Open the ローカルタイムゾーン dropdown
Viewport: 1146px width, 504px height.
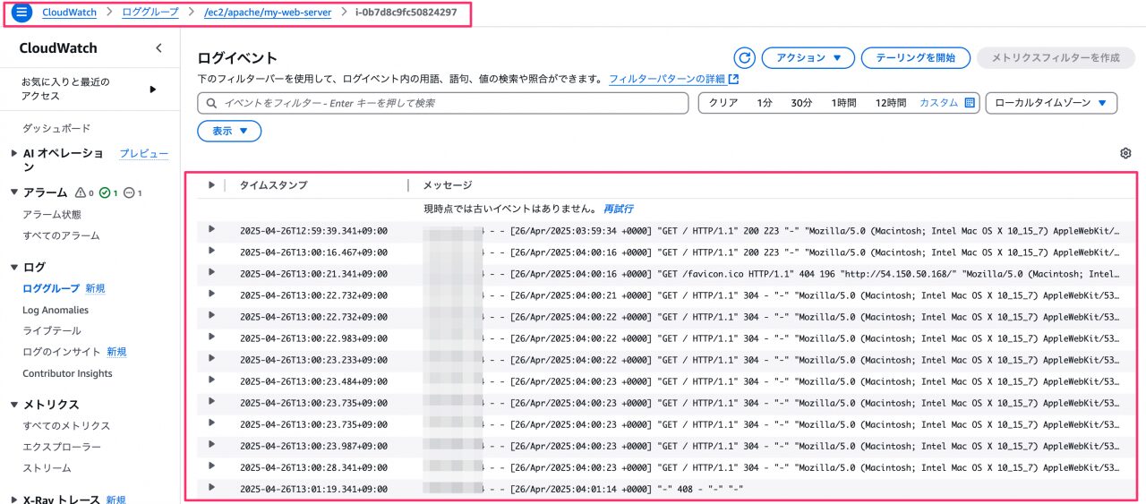point(1051,103)
